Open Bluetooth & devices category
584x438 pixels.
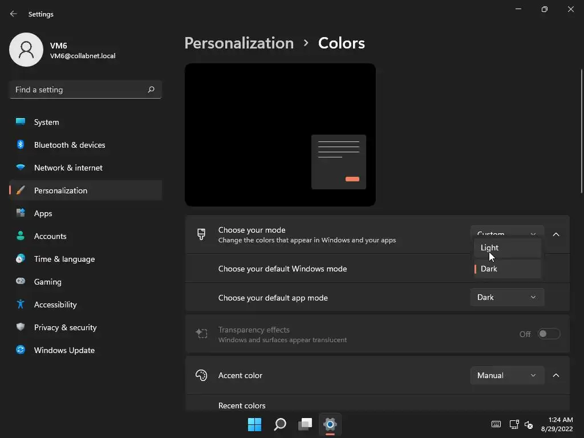coord(86,144)
